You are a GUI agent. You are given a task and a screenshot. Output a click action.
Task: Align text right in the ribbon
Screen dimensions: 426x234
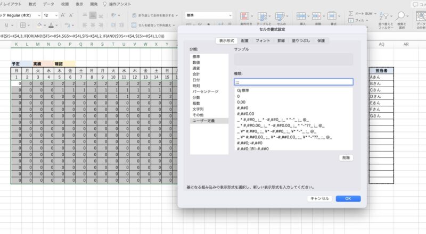101,25
